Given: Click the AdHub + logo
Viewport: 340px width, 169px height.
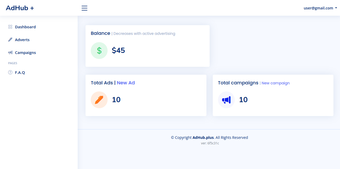Looking at the screenshot, I should tap(20, 8).
